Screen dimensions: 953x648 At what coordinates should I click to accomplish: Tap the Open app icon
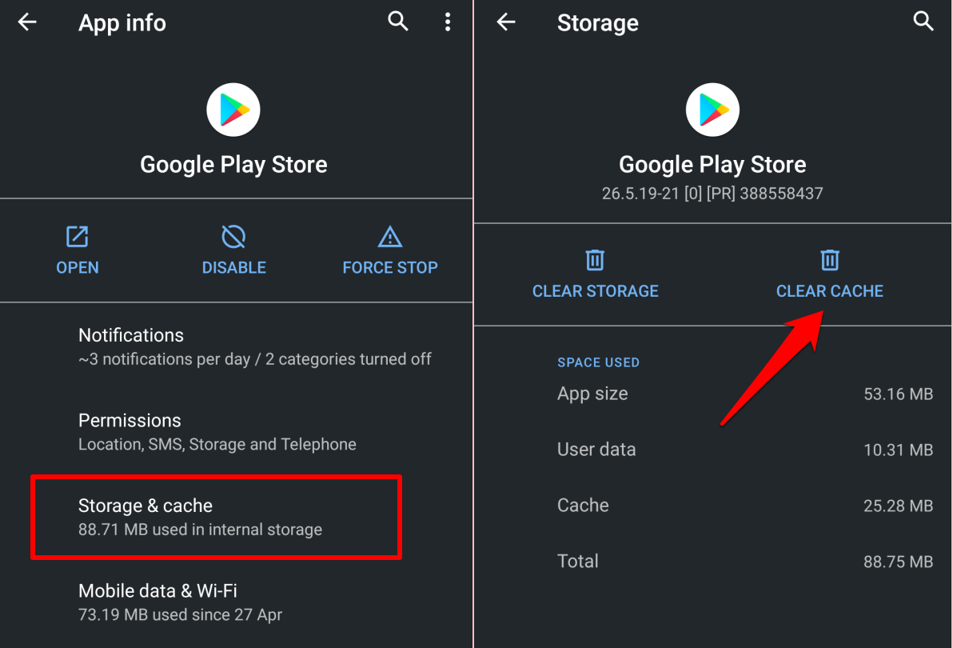coord(78,237)
